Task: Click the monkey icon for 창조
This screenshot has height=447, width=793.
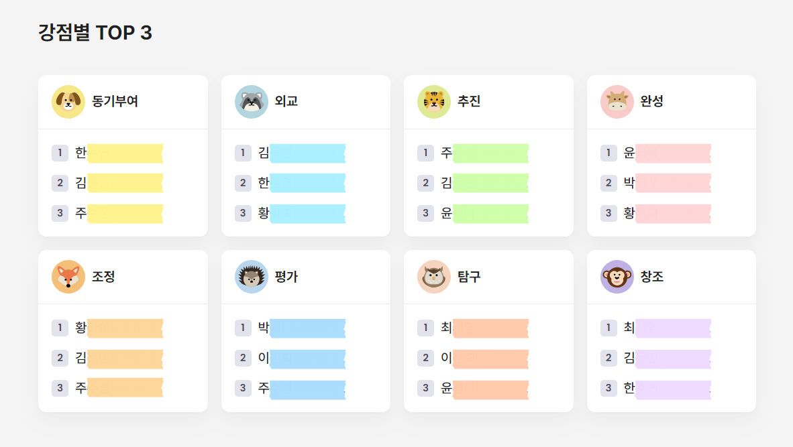Action: coord(617,277)
